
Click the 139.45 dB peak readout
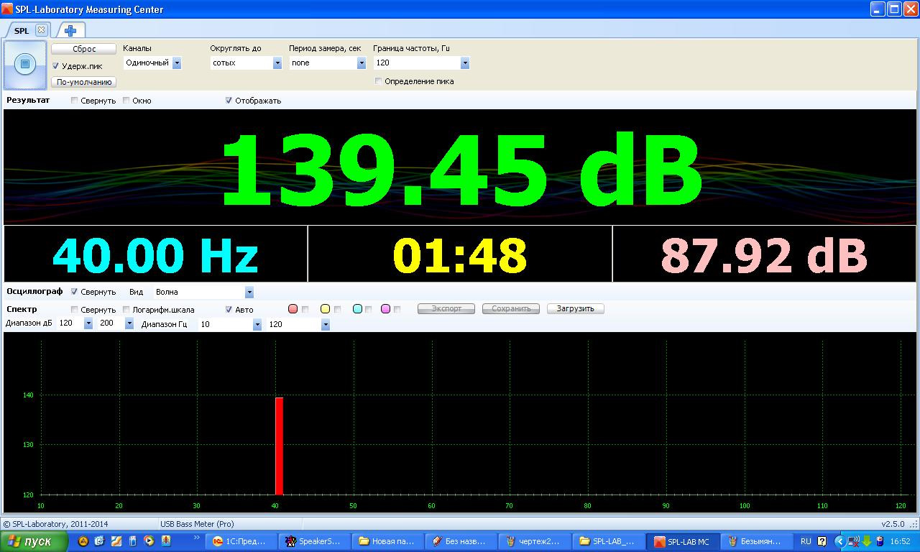click(461, 170)
